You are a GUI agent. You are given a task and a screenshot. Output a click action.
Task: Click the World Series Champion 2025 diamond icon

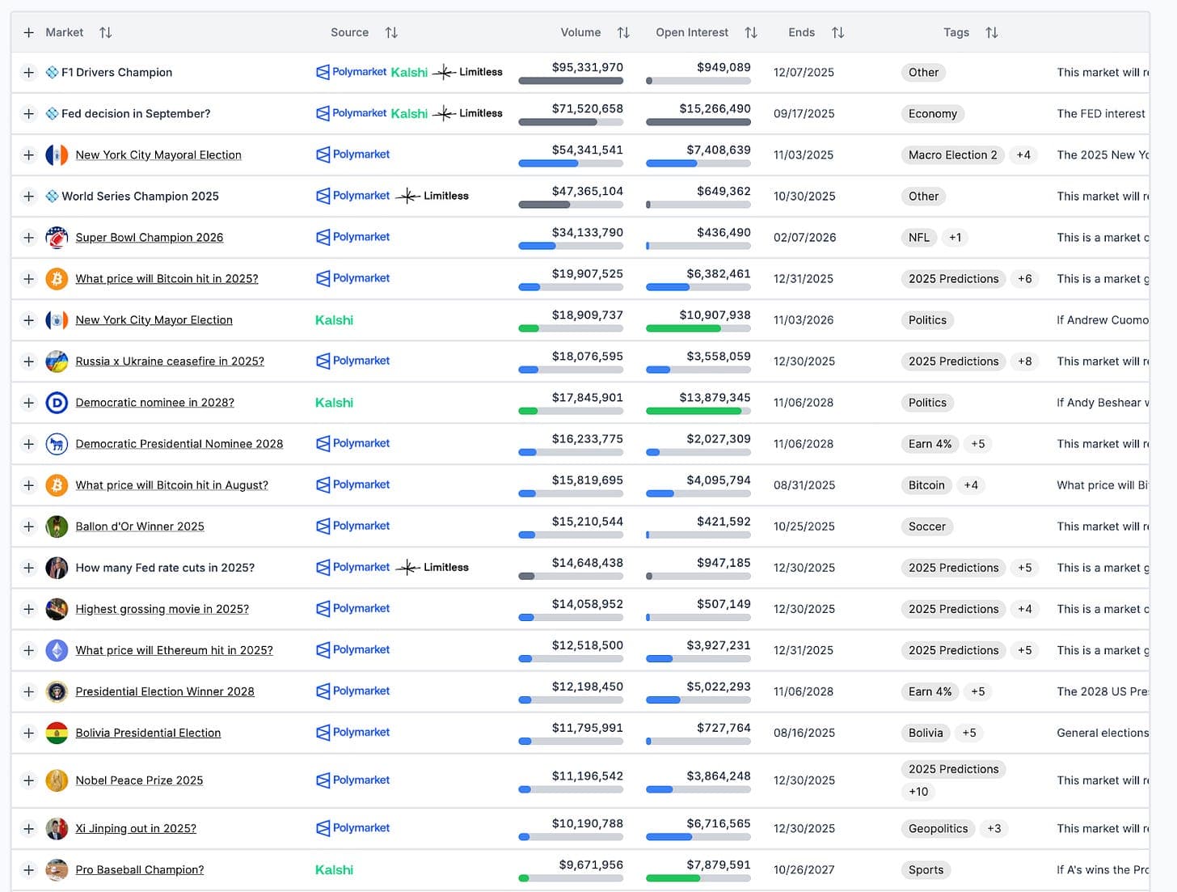(52, 196)
